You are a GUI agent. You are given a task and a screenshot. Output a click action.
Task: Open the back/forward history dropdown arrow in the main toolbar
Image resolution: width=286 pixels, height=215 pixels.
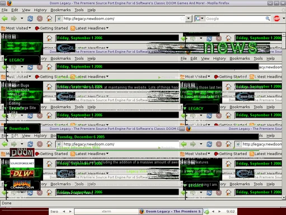22,18
